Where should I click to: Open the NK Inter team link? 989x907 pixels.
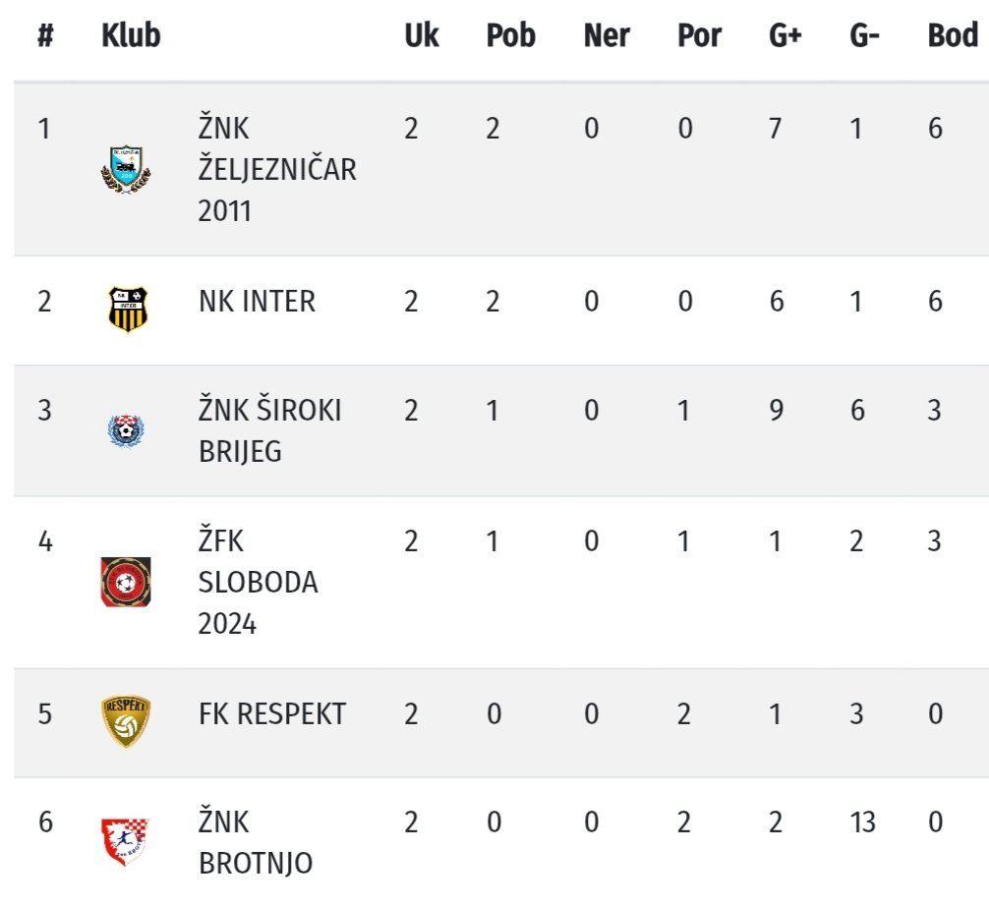257,301
